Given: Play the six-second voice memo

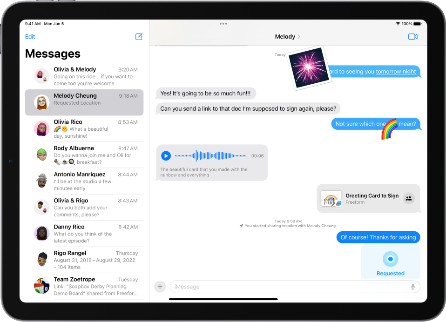Looking at the screenshot, I should [x=166, y=156].
